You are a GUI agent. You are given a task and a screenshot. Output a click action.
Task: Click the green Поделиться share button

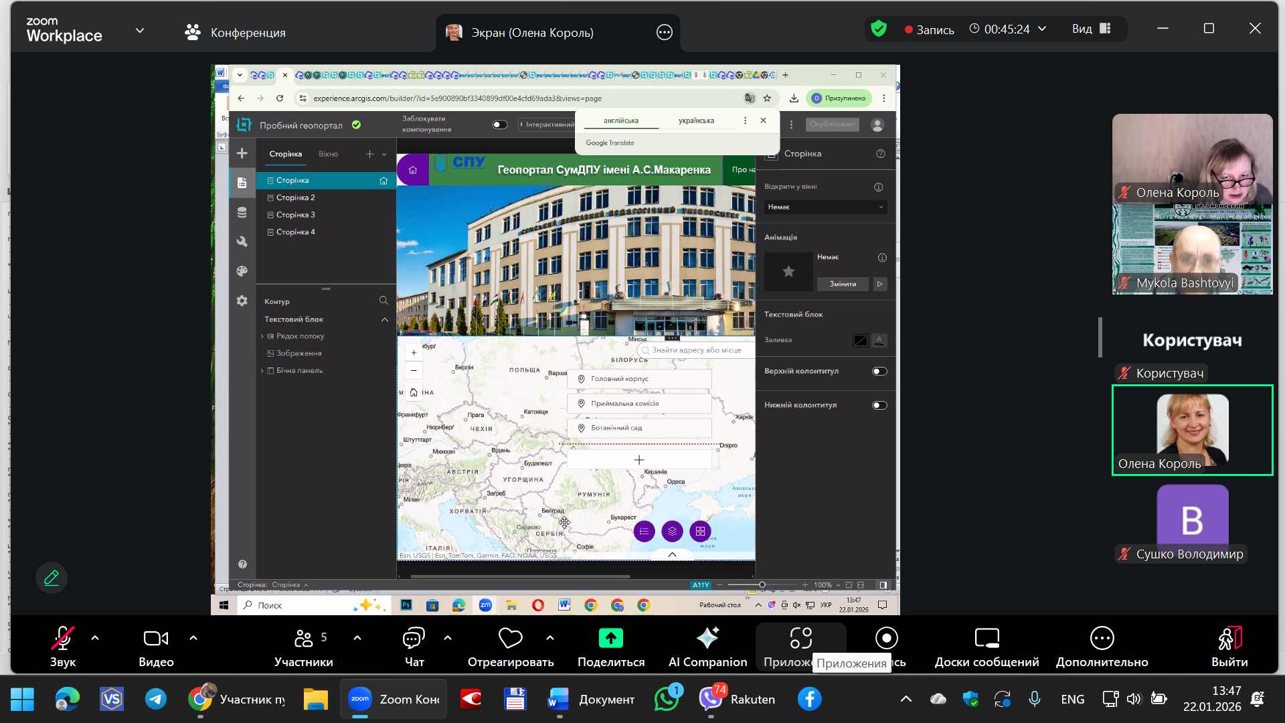[610, 639]
